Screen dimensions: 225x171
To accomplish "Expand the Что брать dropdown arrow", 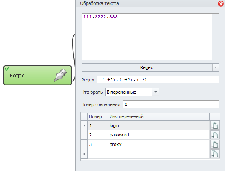I will [x=155, y=92].
